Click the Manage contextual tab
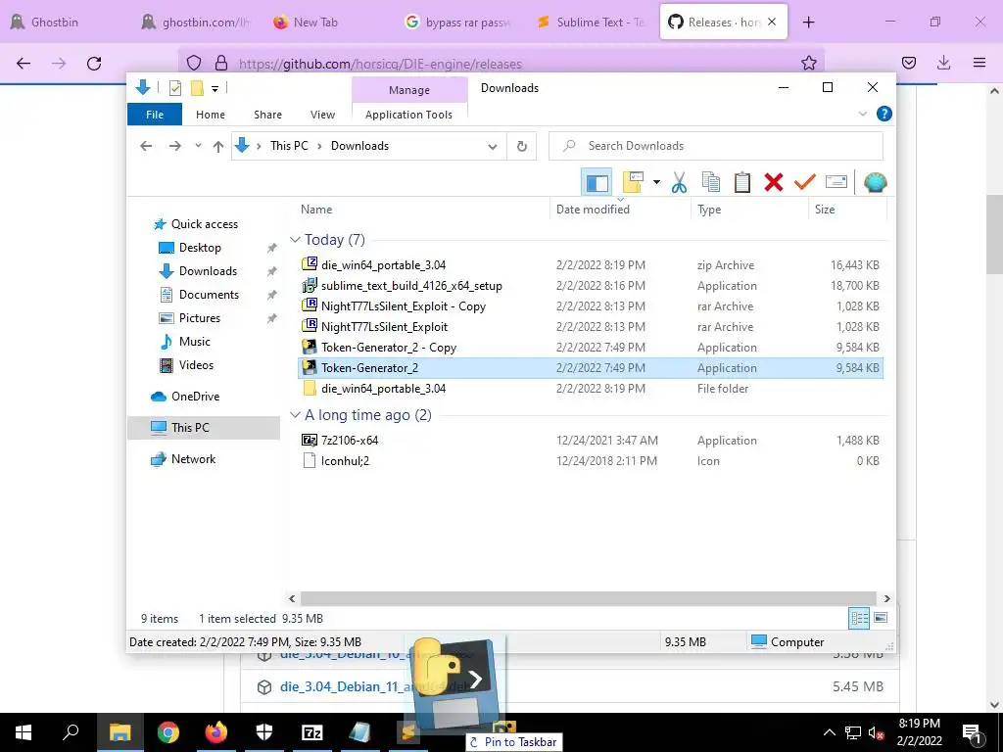1003x752 pixels. click(409, 90)
